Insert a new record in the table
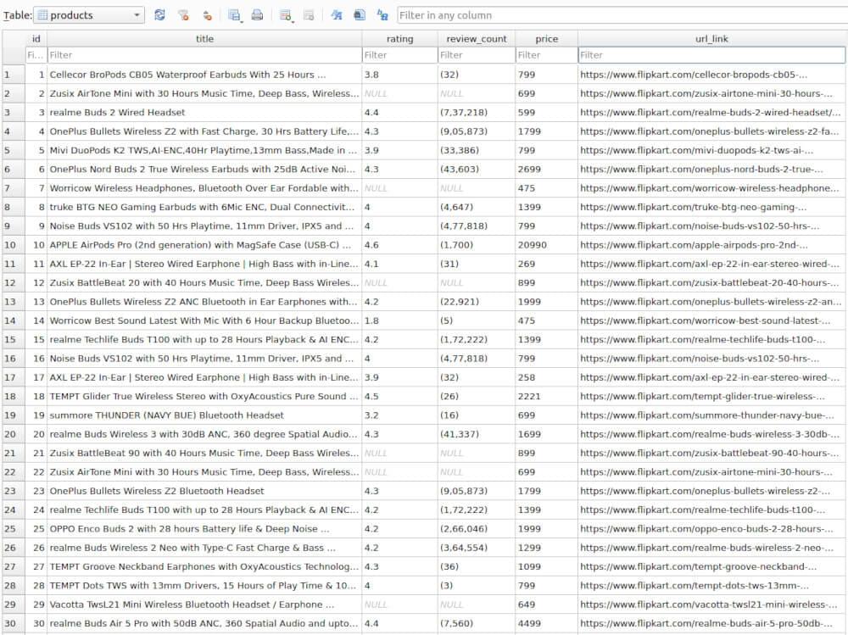 pyautogui.click(x=286, y=15)
